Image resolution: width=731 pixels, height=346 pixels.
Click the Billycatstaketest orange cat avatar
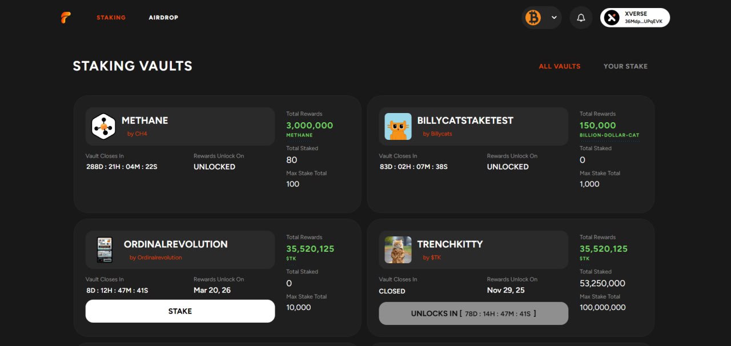point(398,126)
